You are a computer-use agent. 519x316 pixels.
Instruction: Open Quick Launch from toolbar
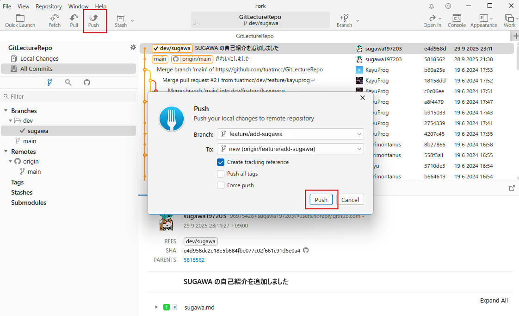point(20,20)
